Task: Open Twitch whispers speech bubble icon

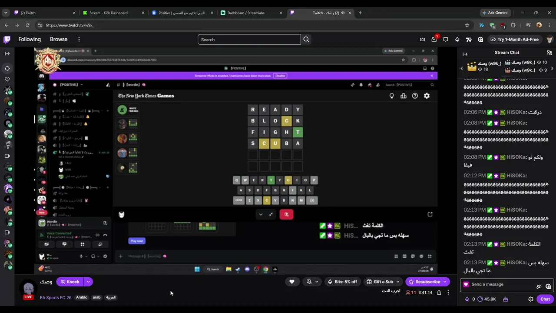Action: pos(446,40)
